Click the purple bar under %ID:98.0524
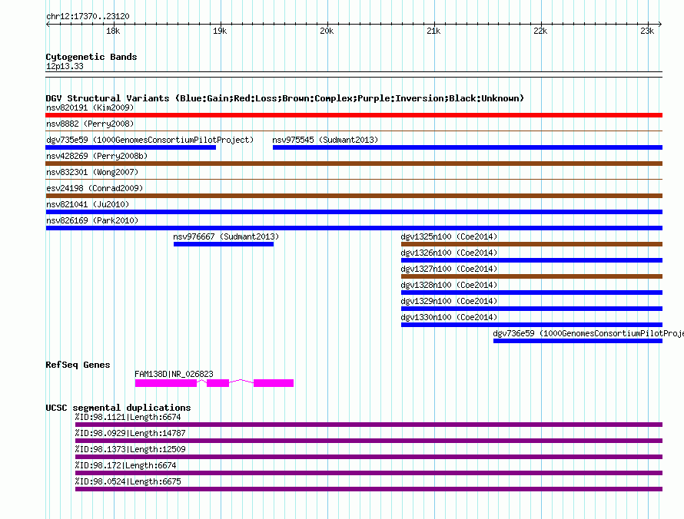684x519 pixels. pos(369,489)
